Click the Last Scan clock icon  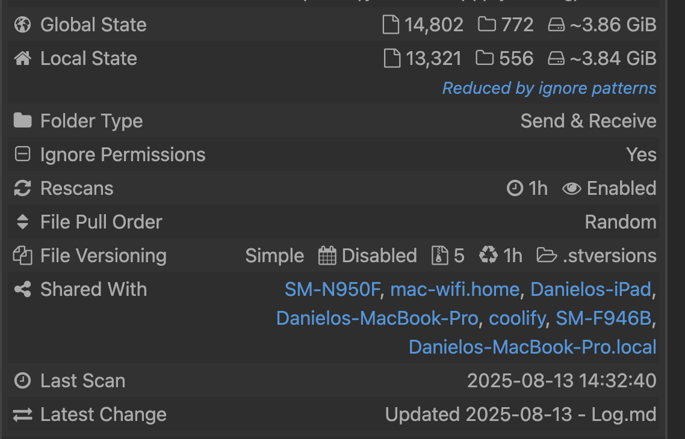pyautogui.click(x=23, y=381)
